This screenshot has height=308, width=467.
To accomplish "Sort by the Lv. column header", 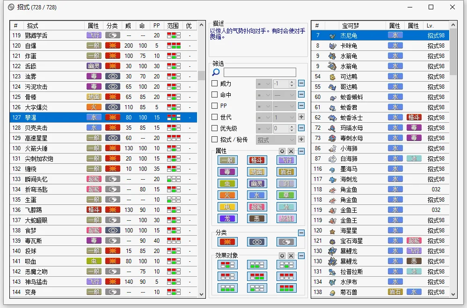I will (436, 26).
